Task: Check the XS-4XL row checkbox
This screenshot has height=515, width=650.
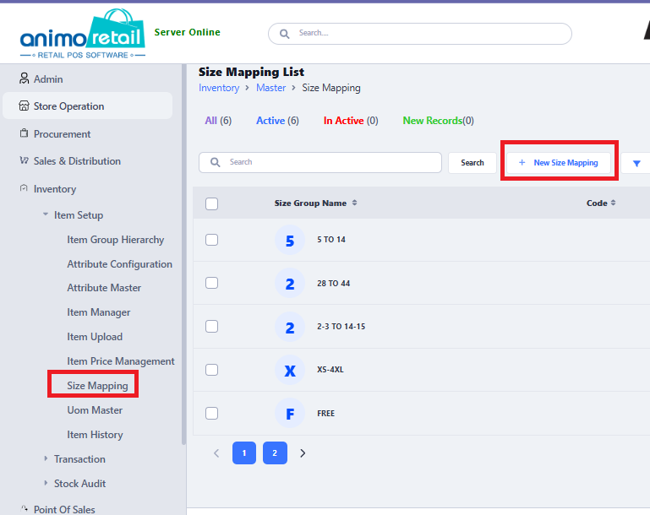Action: tap(212, 370)
